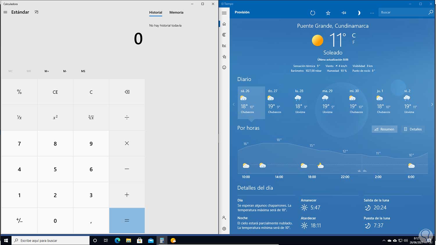Launch Microsoft Edge from the taskbar
Image resolution: width=436 pixels, height=245 pixels.
pyautogui.click(x=117, y=240)
